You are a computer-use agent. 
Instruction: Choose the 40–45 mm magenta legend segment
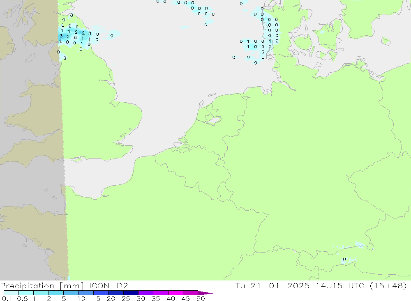[175, 293]
